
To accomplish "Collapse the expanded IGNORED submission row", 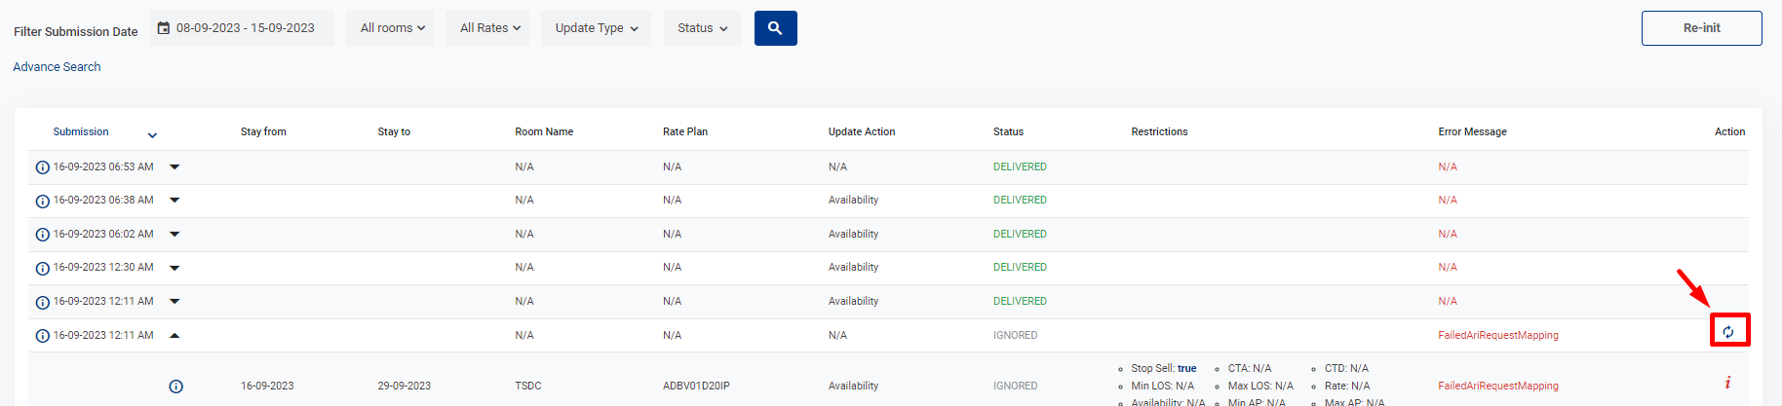I will [x=174, y=335].
